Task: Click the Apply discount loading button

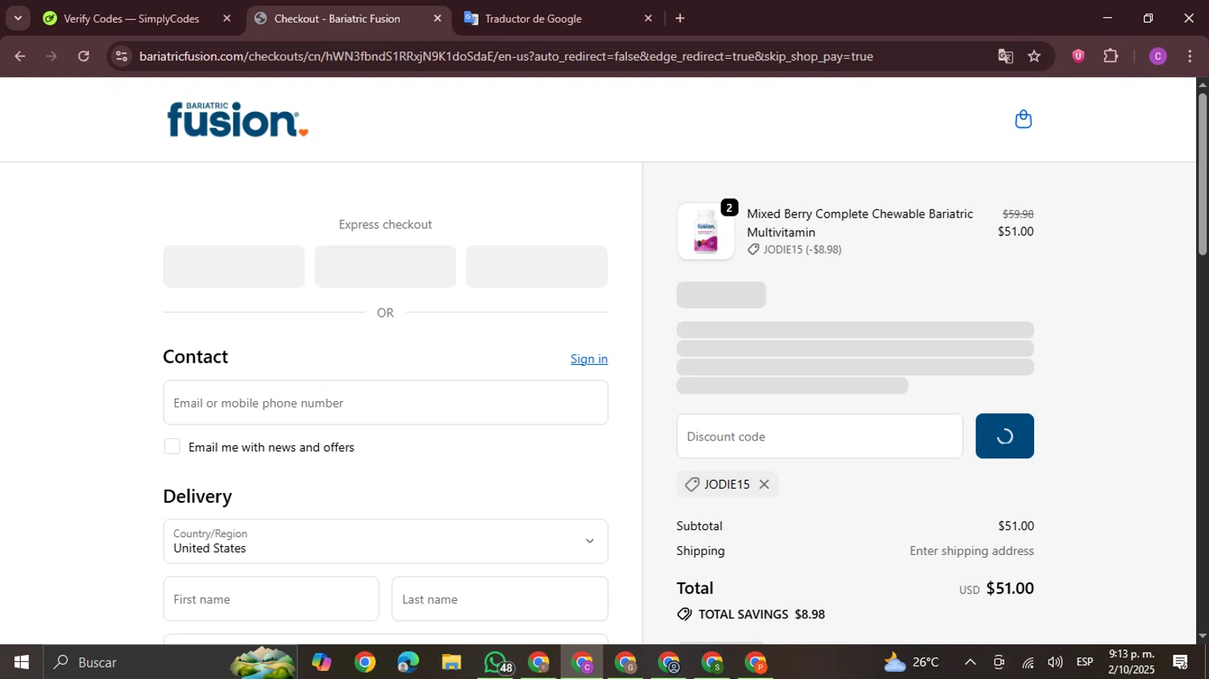Action: click(1004, 436)
